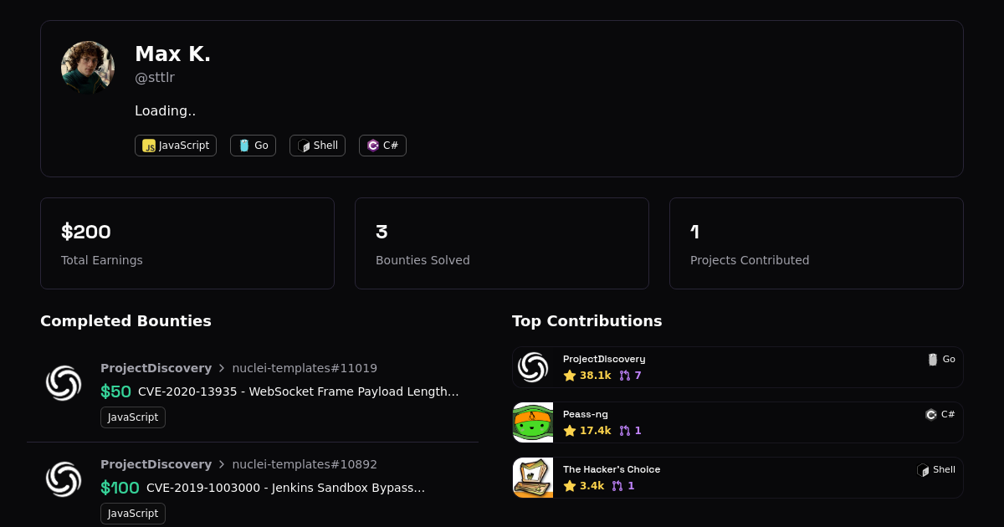The height and width of the screenshot is (527, 1004).
Task: Click the JavaScript language badge in profile header
Action: 176,146
